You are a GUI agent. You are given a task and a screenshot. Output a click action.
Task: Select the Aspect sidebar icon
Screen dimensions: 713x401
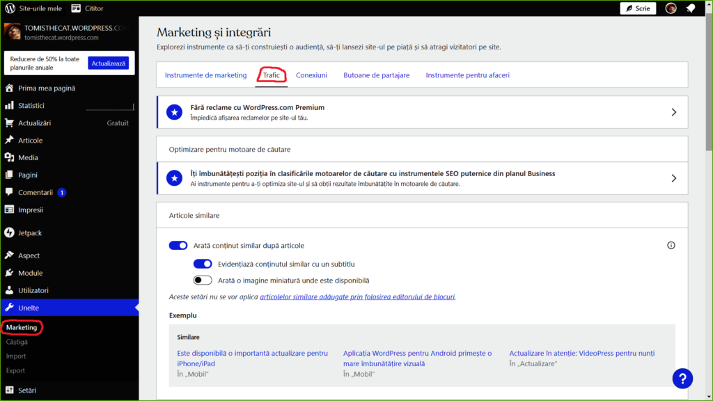[10, 255]
